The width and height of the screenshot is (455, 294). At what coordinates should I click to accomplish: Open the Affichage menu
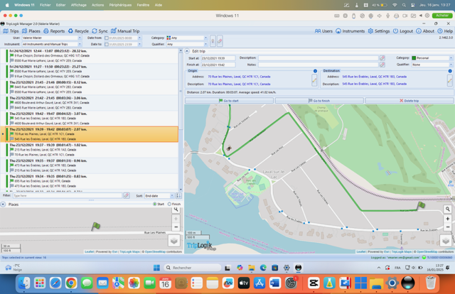[x=79, y=5]
